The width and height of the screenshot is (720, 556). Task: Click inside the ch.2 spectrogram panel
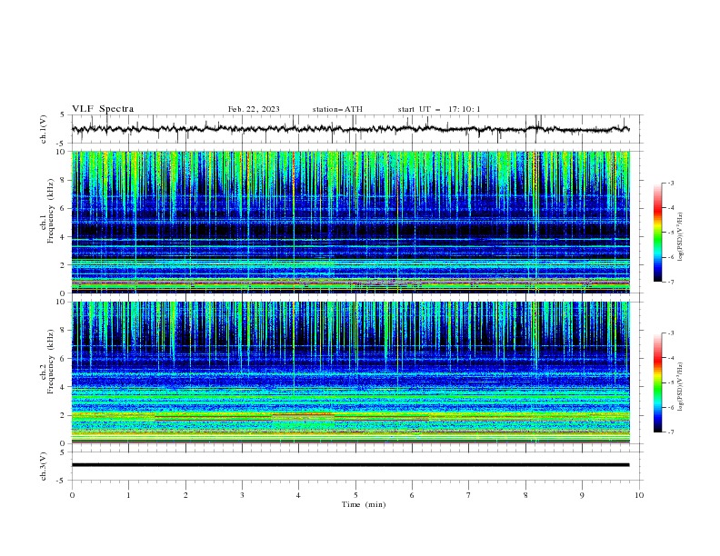click(x=350, y=372)
